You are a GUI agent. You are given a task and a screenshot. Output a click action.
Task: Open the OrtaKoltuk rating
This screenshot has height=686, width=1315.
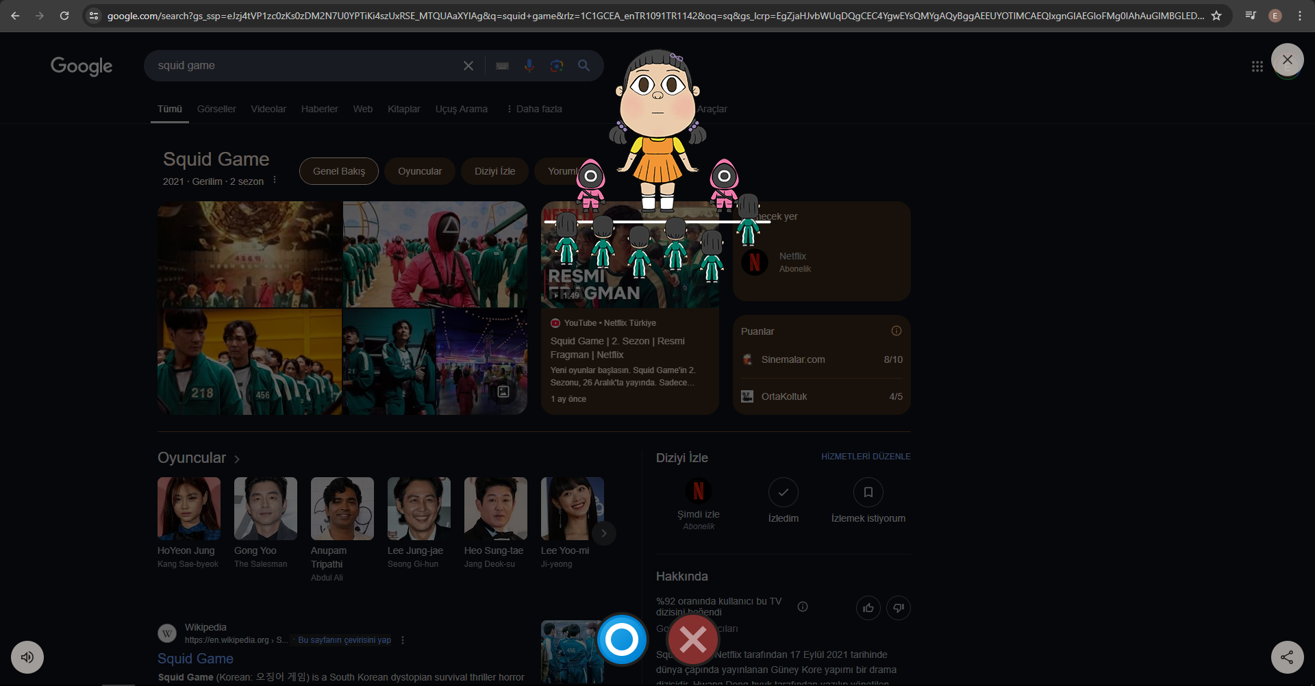coord(822,396)
